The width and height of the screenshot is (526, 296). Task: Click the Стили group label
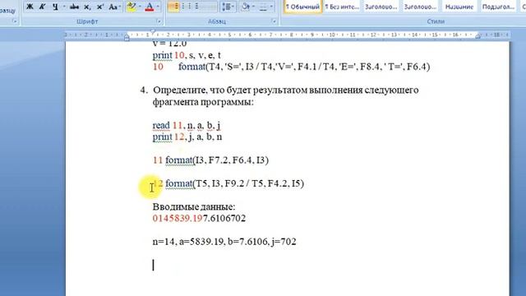(x=436, y=21)
